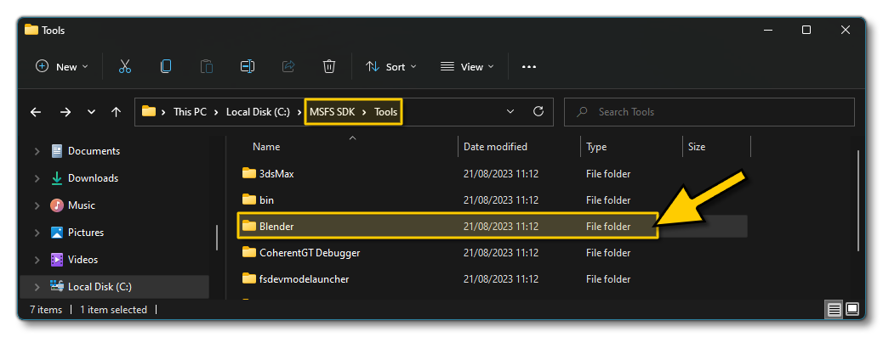The width and height of the screenshot is (883, 337).
Task: Go back with the left arrow
Action: click(x=36, y=112)
